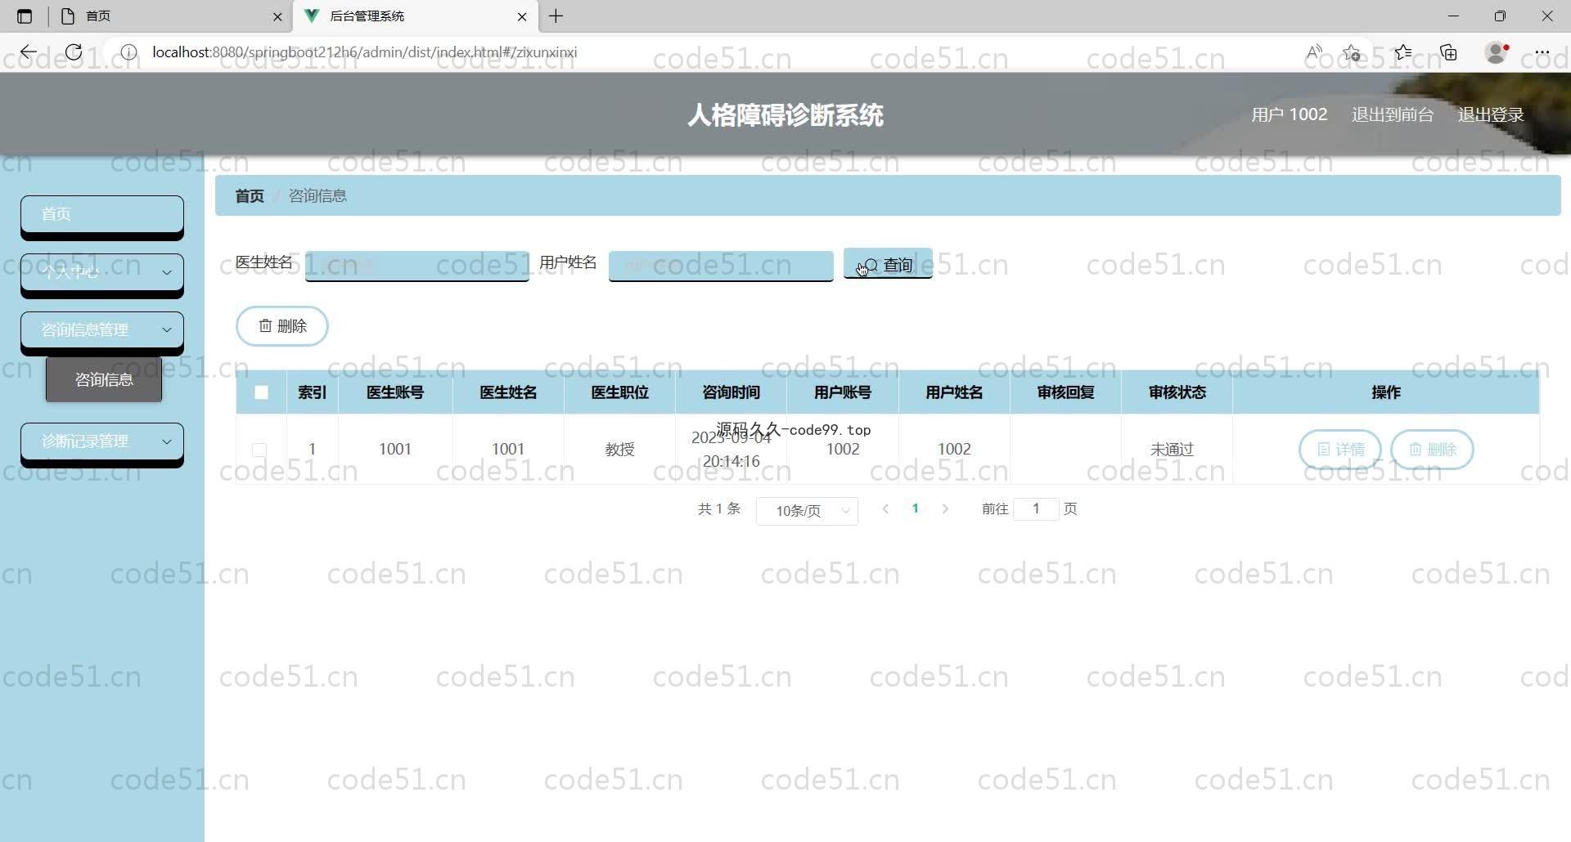The width and height of the screenshot is (1571, 842).
Task: Open a new browser tab with plus icon
Action: click(556, 16)
